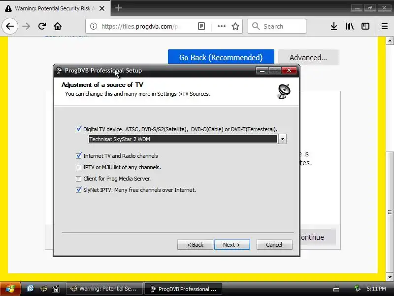Open page actions three-dots menu
Image resolution: width=394 pixels, height=296 pixels.
[x=221, y=26]
